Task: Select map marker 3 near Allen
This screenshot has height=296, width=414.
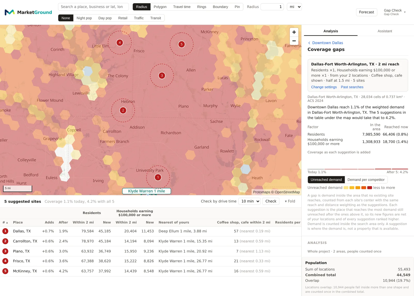Action: 162,76
